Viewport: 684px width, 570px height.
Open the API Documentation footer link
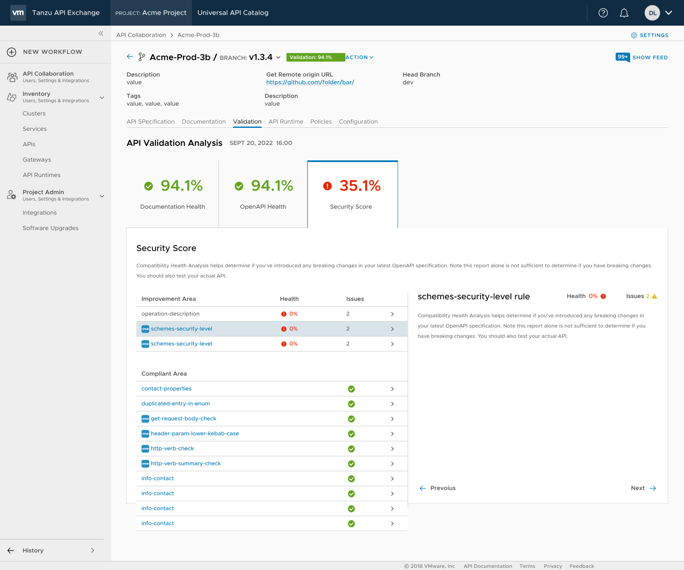pos(488,566)
